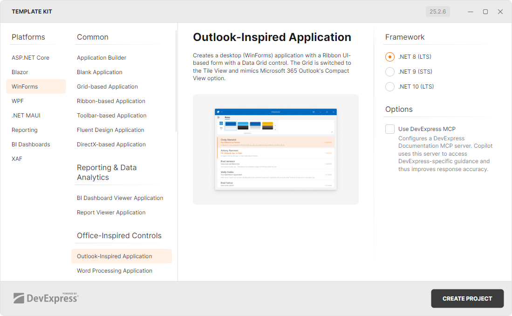This screenshot has width=512, height=316.
Task: Click the Framework section heading
Action: pyautogui.click(x=405, y=37)
